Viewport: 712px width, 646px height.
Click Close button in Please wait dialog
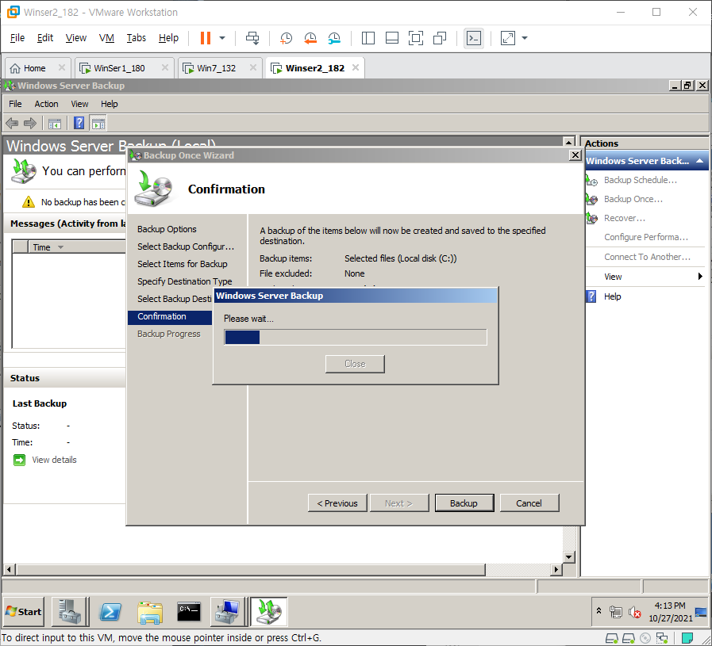tap(355, 364)
